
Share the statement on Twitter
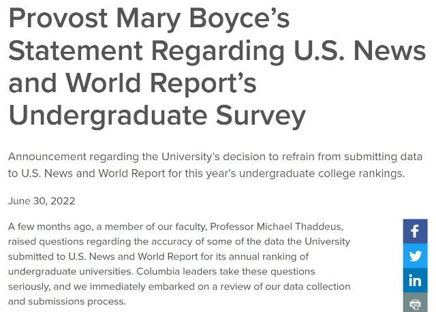[x=415, y=256]
